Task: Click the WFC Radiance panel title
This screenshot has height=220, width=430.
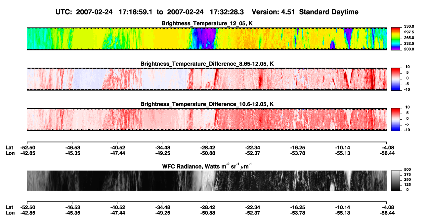Action: (207, 166)
